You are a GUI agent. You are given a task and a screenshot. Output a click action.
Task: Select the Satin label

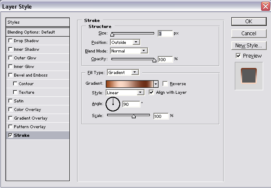point(19,101)
